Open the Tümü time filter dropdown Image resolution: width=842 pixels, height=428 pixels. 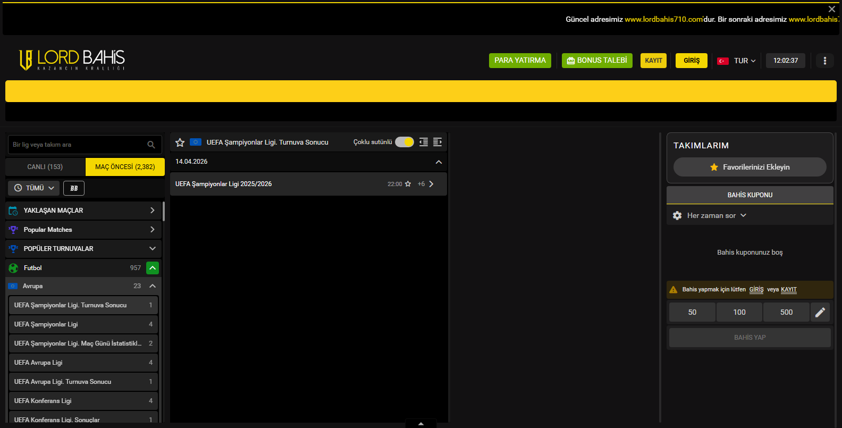[x=35, y=188]
